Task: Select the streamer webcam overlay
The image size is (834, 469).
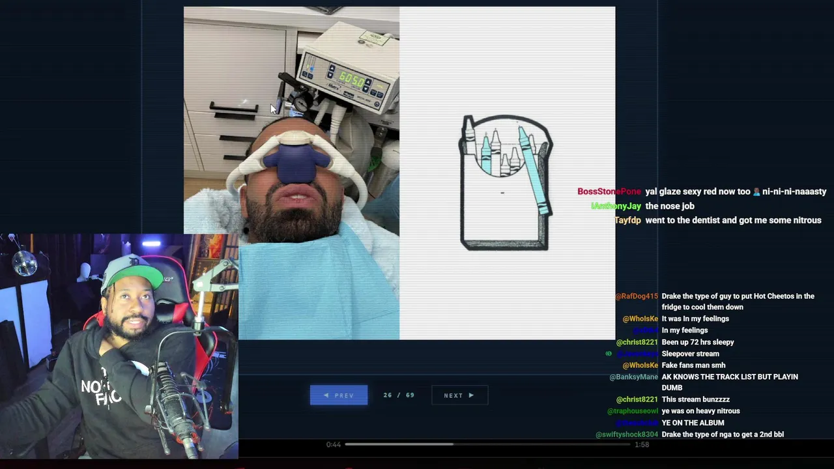Action: tap(119, 347)
